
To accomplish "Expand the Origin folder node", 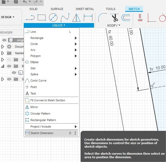I will 2,60.
